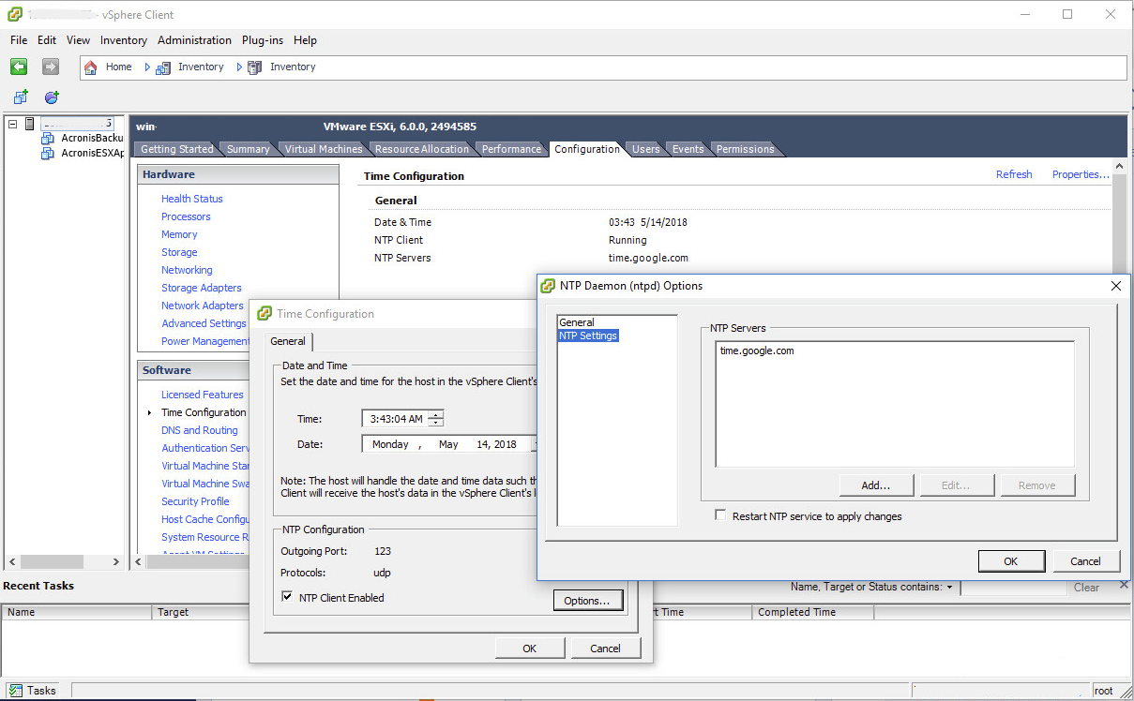Enable Restart NTP service to apply changes

coord(720,515)
